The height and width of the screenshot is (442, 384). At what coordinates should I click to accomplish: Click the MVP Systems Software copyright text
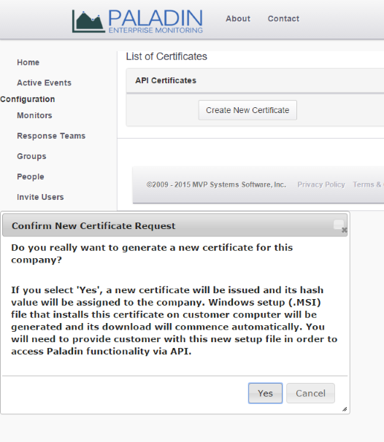point(216,185)
